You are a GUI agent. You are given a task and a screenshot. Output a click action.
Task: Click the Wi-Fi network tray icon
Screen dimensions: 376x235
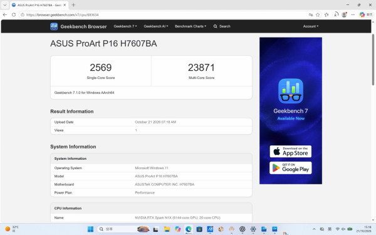[337, 229]
